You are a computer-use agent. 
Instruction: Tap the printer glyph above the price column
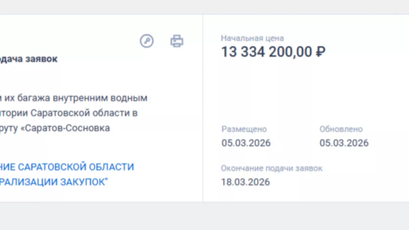click(x=177, y=41)
